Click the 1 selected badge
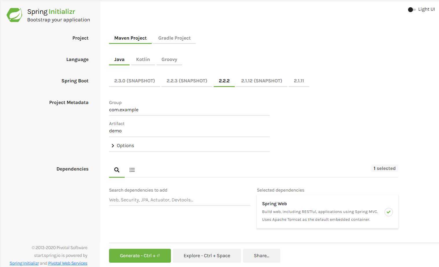439x267 pixels. (384, 168)
